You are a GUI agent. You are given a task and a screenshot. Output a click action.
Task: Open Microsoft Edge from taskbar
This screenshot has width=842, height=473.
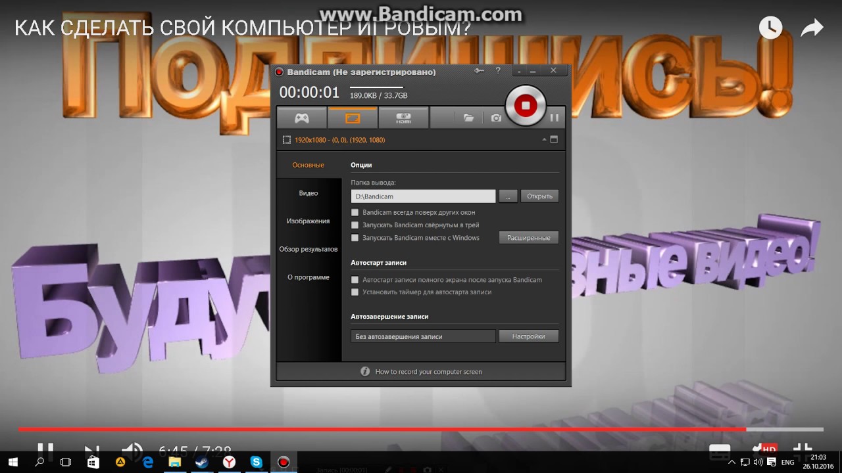[147, 462]
